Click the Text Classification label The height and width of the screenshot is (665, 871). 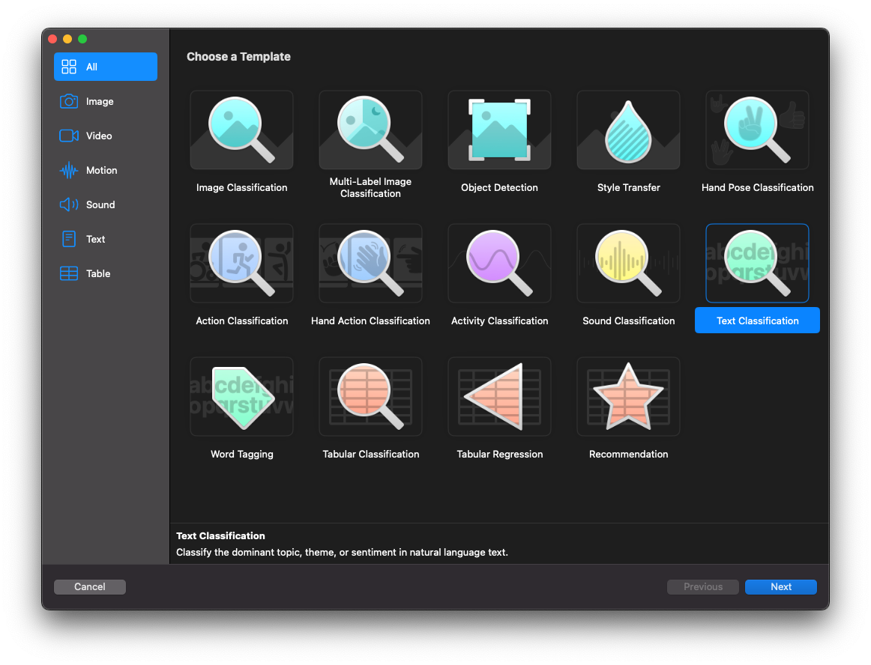coord(757,321)
